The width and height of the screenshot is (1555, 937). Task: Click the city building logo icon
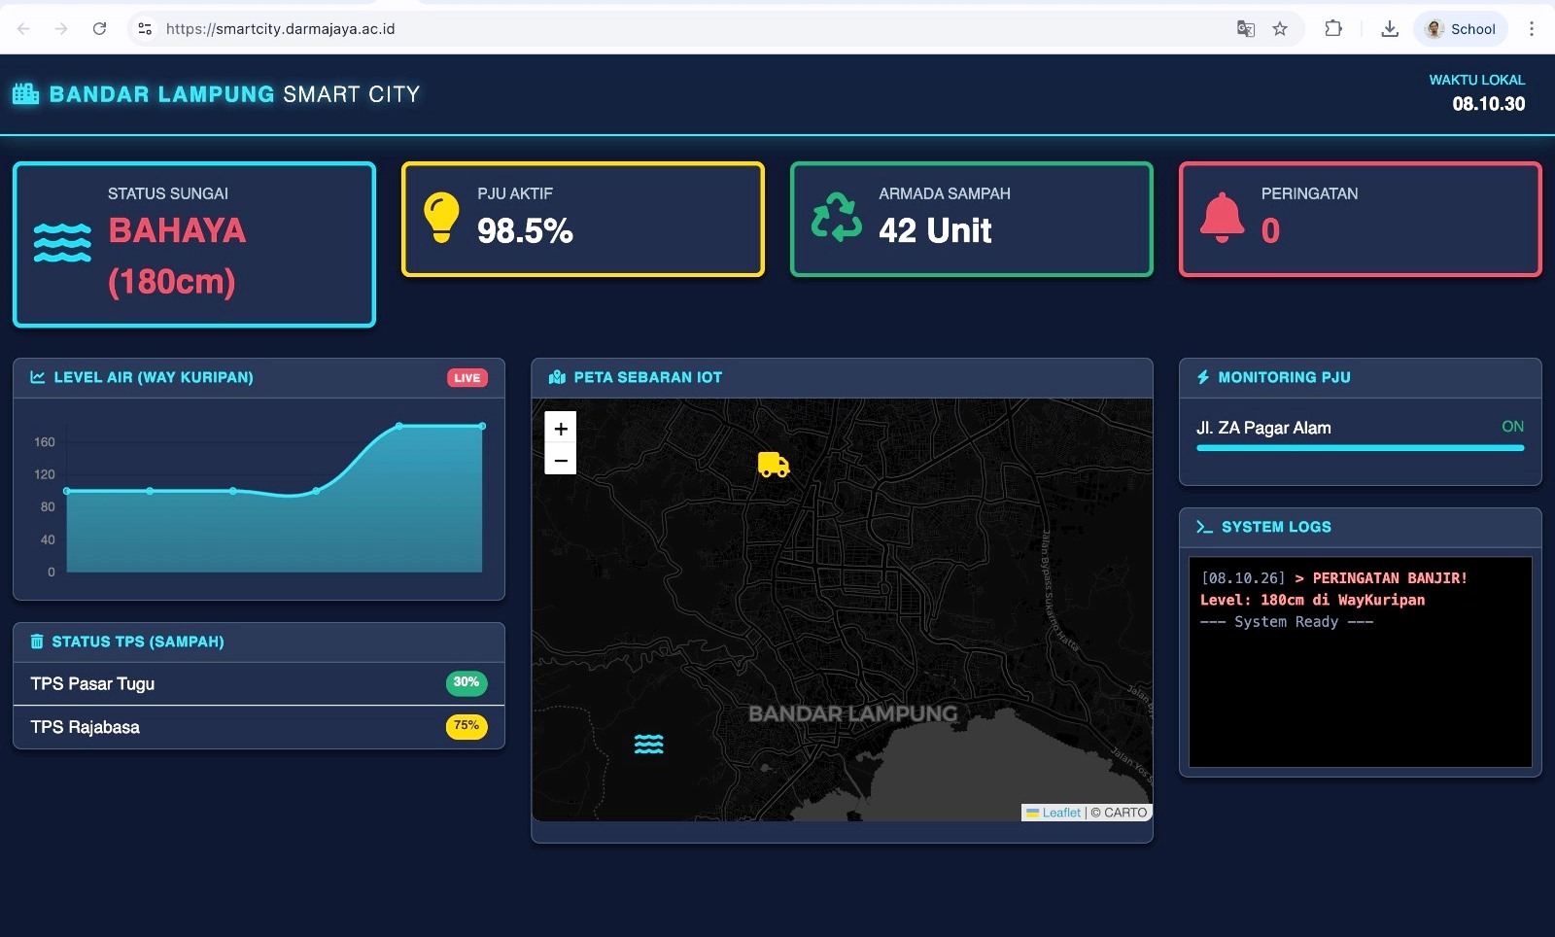25,94
